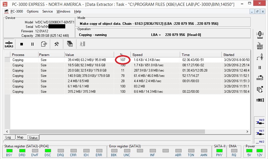Image resolution: width=268 pixels, height=159 pixels.
Task: Select the row with 140.9 GB( 378.0 KB)/ 179.8 GB
Action: point(127,76)
